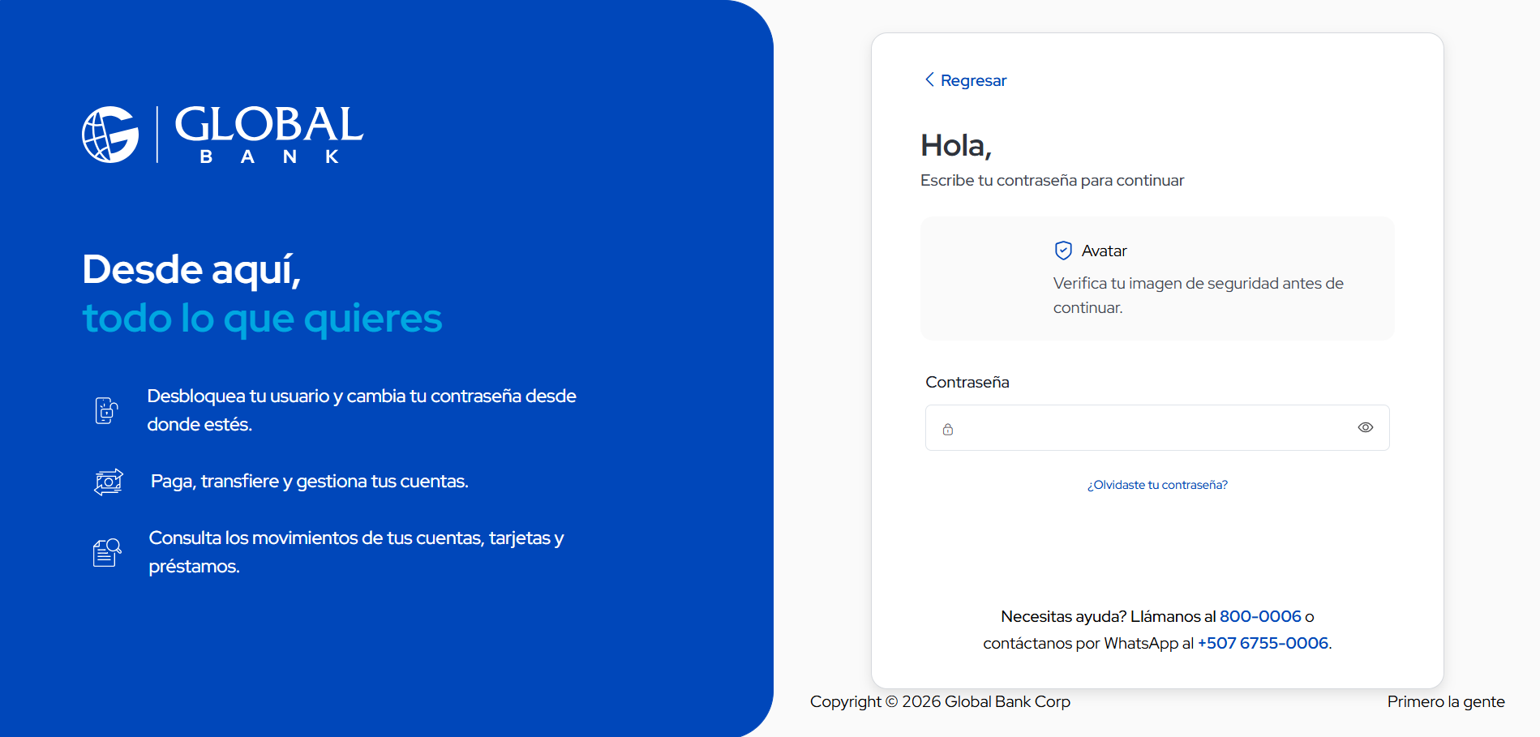Open the ¿Olvidaste tu contraseña? link
This screenshot has width=1540, height=737.
click(x=1157, y=485)
